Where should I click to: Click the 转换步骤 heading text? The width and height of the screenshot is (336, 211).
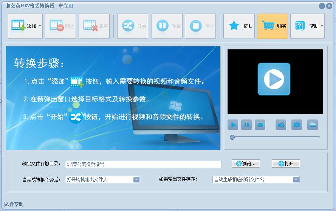[x=39, y=63]
